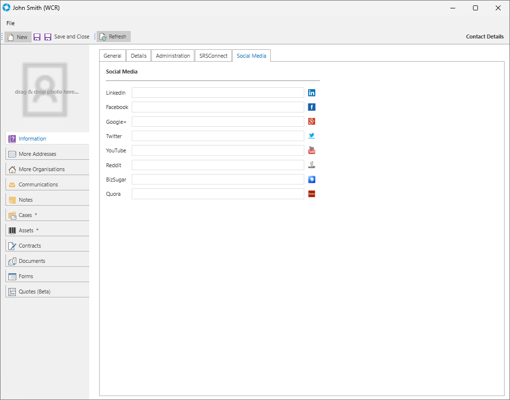Viewport: 510px width, 400px height.
Task: Open the Facebook icon link
Action: 311,107
